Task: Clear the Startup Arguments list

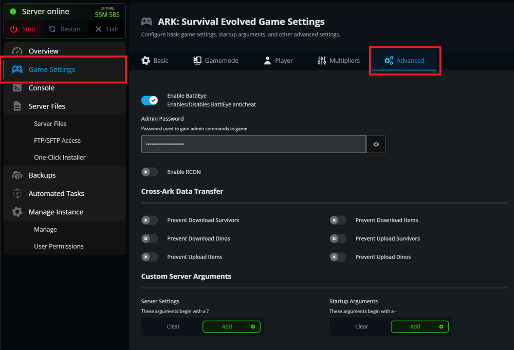Action: point(361,326)
